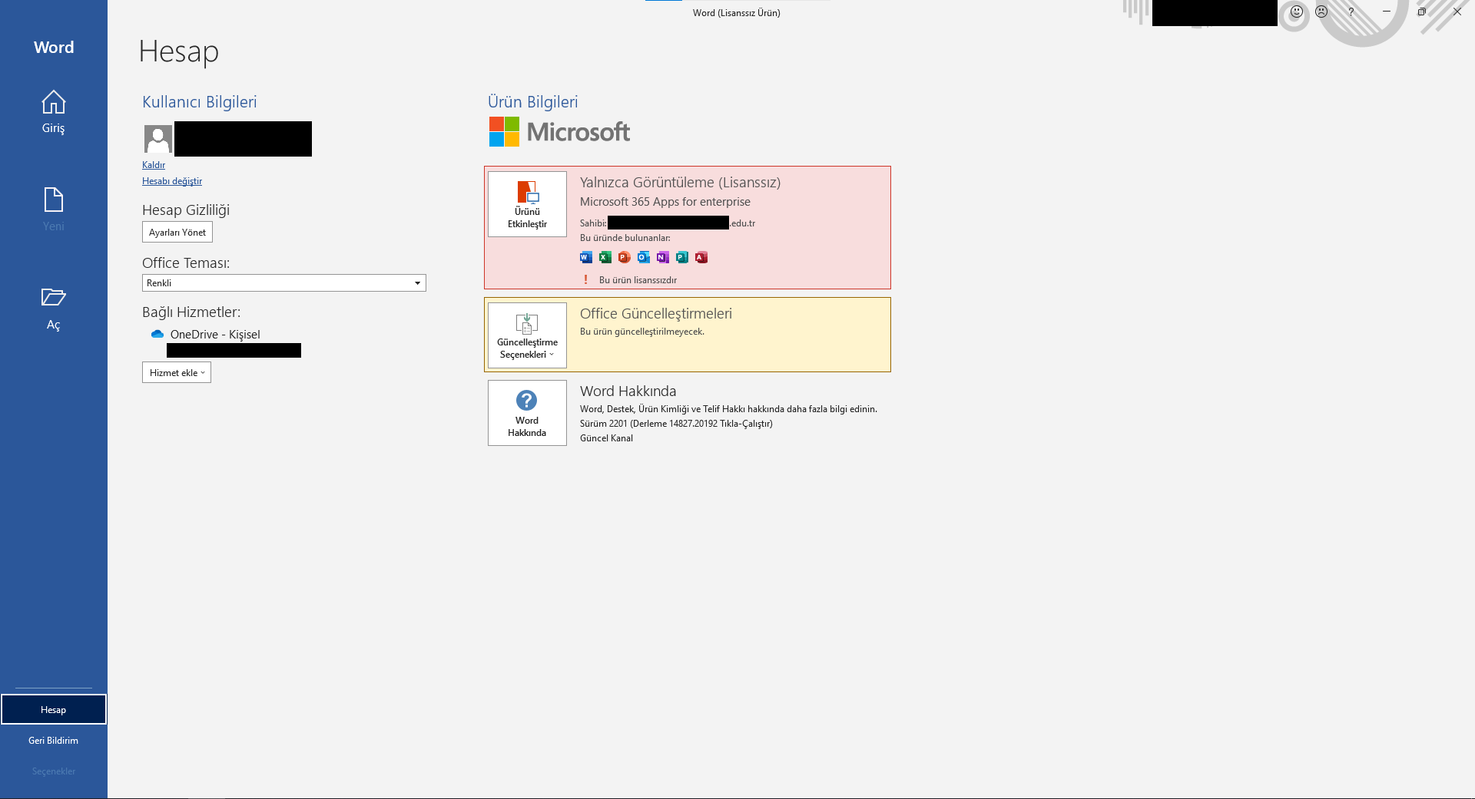Click the PowerPoint app icon under included products
This screenshot has height=799, width=1475.
pyautogui.click(x=625, y=257)
